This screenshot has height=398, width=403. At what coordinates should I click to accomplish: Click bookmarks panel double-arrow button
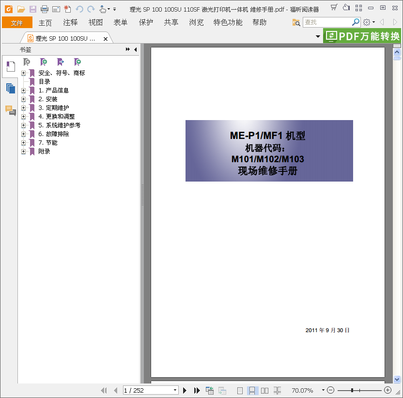(128, 49)
